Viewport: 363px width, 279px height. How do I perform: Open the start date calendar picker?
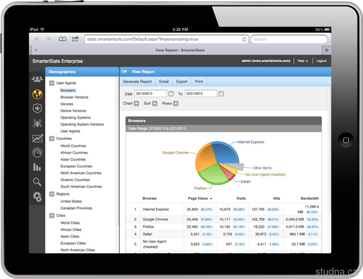click(171, 93)
